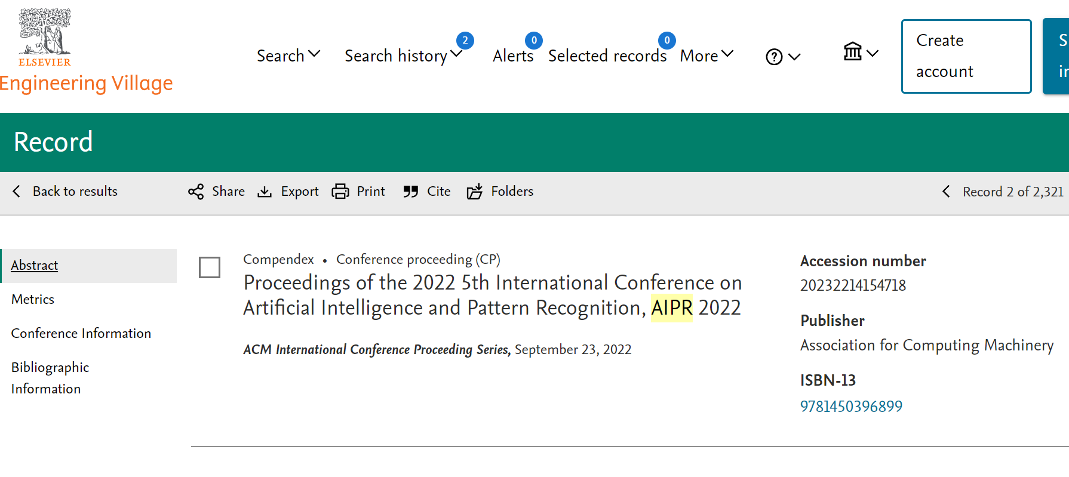
Task: Select the Share text button
Action: click(228, 191)
